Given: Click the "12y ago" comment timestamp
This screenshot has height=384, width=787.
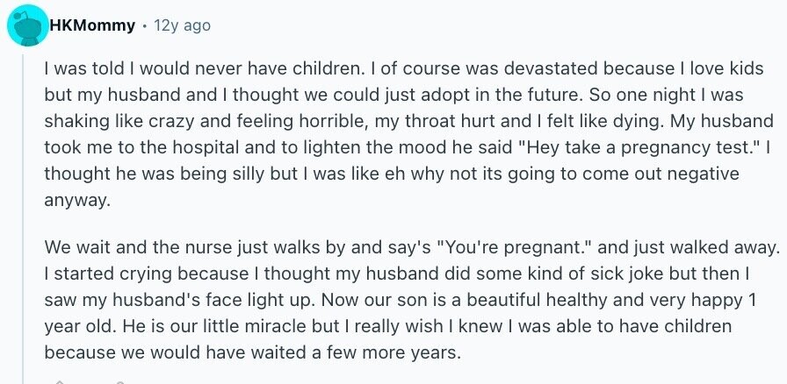Looking at the screenshot, I should pyautogui.click(x=183, y=25).
